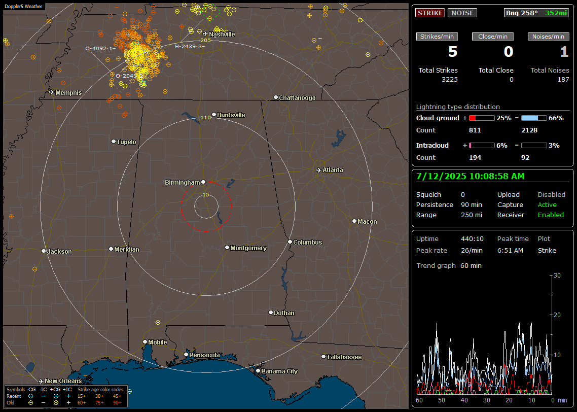Click the Receiver status Enabled

(x=551, y=215)
